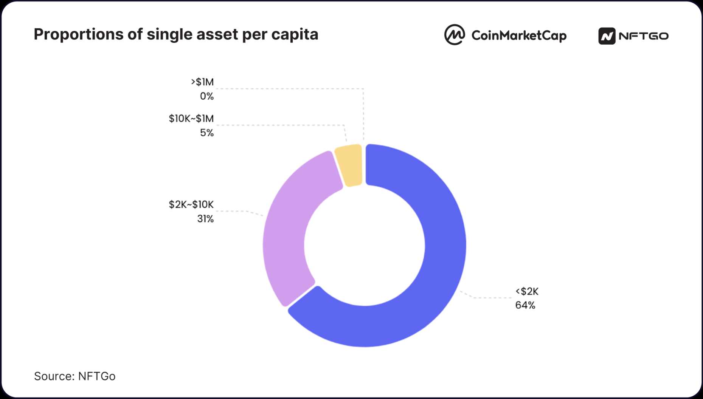The image size is (703, 399).
Task: Click the dashed leader line for >$1M
Action: 287,89
